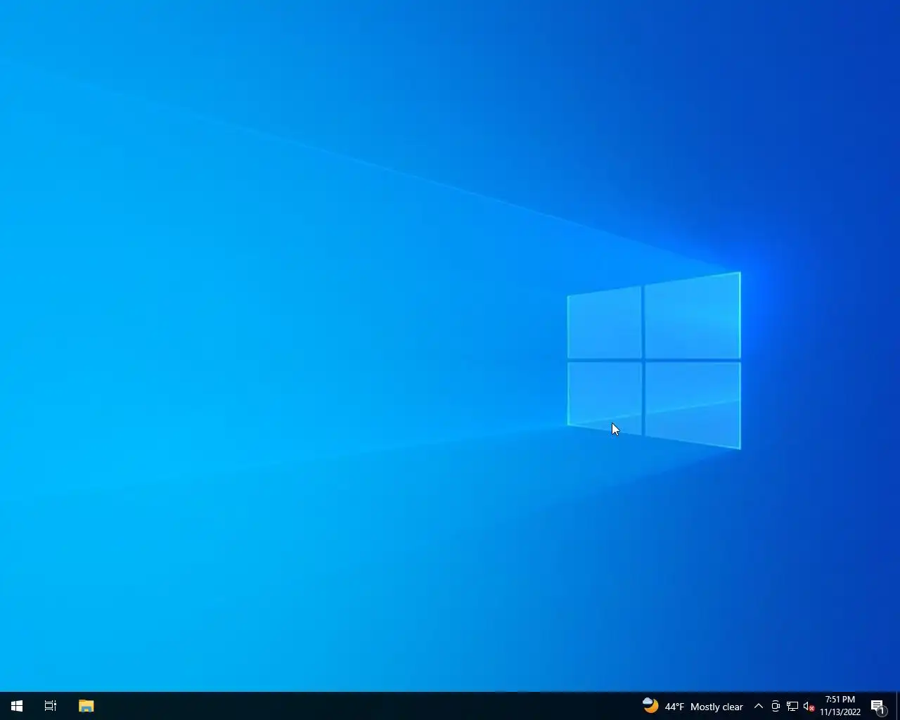Click the Meet Now camera tray icon
900x720 pixels.
click(776, 706)
